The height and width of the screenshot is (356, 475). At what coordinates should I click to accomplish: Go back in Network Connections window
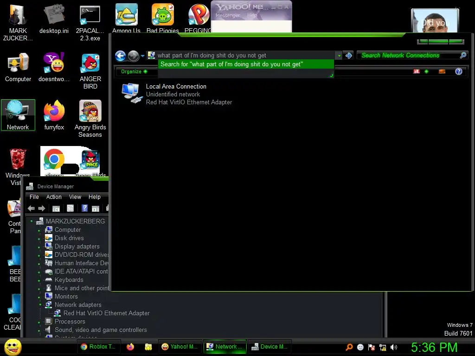pos(120,56)
